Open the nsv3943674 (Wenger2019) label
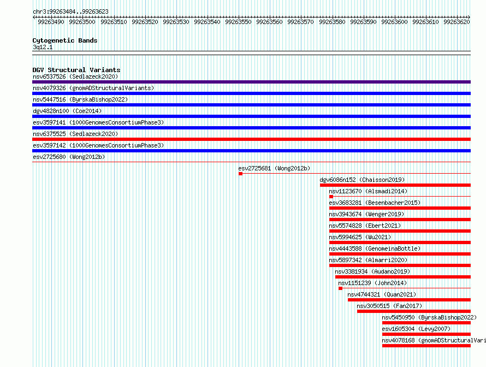The image size is (486, 367). tap(366, 214)
